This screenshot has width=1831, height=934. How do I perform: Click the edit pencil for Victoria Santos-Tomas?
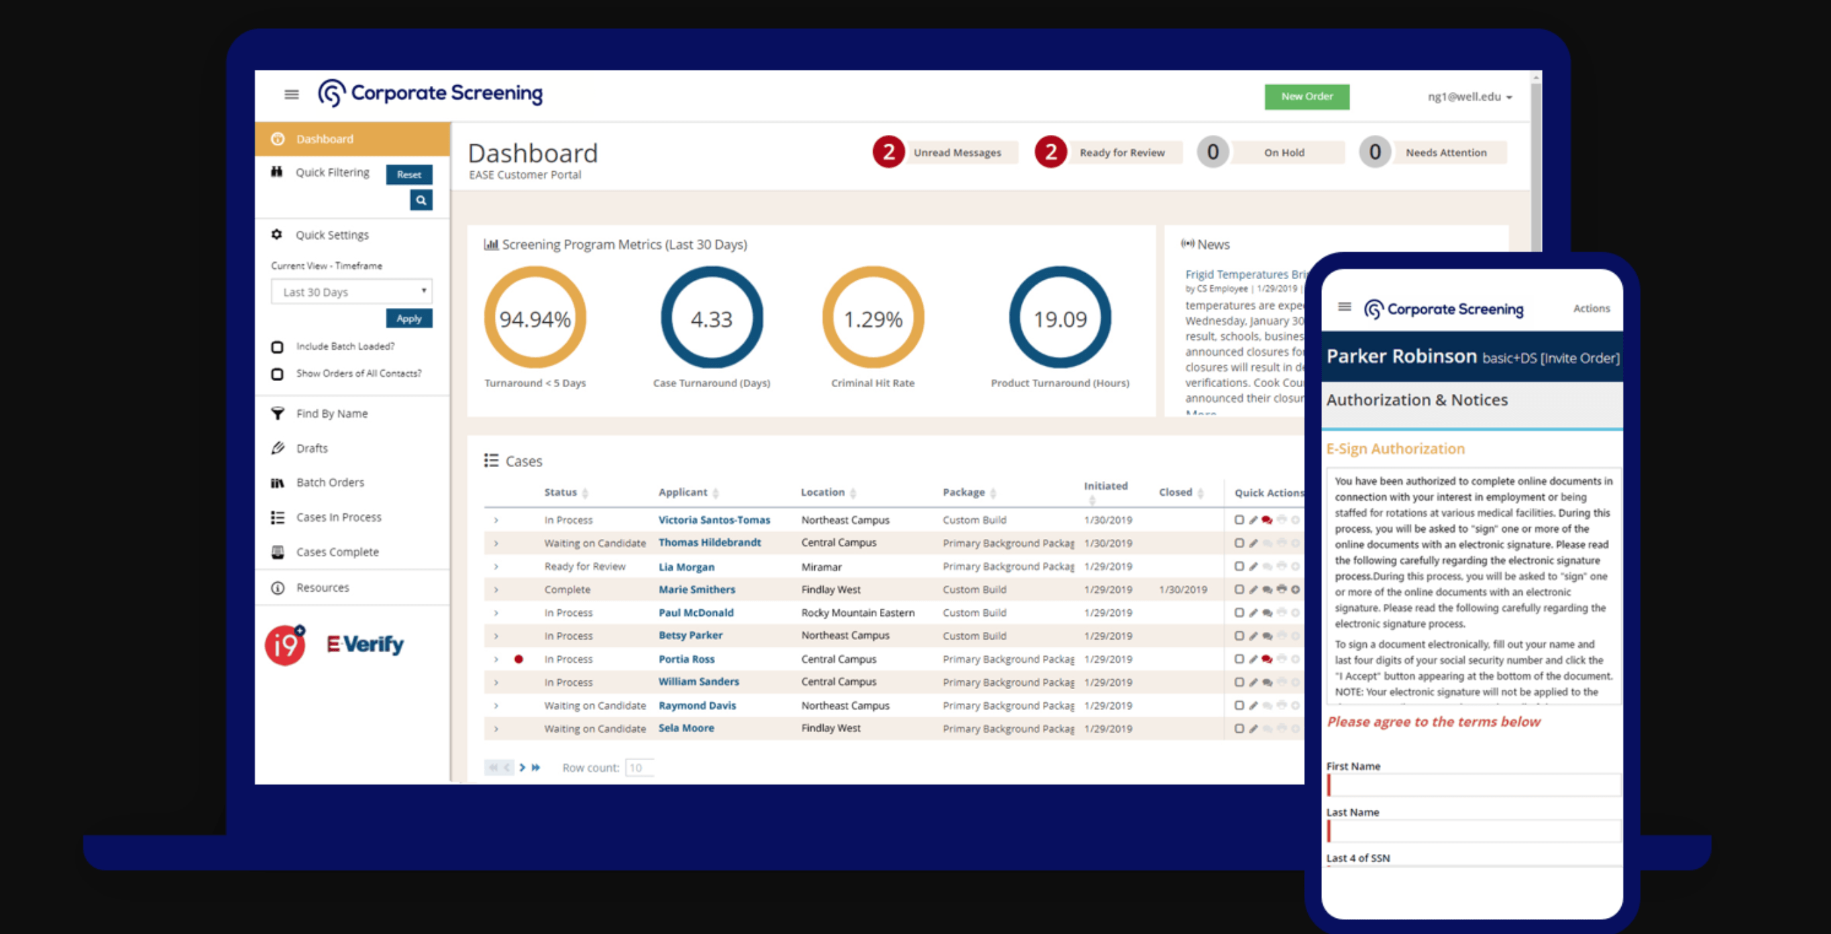[1253, 520]
